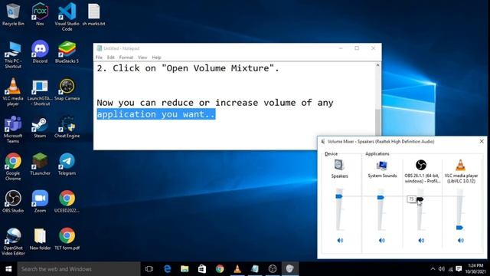This screenshot has height=276, width=490.
Task: Open the File menu in Notepad
Action: pos(99,58)
